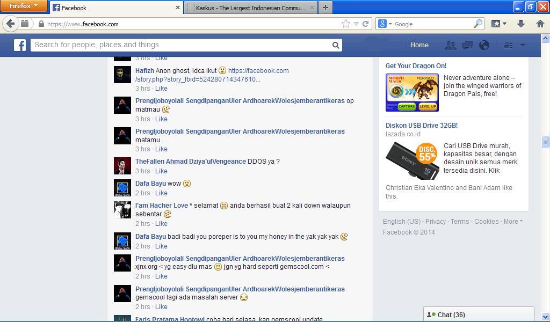Screen dimensions: 550x322
Task: Click the bookmark star in address bar
Action: coord(345,24)
